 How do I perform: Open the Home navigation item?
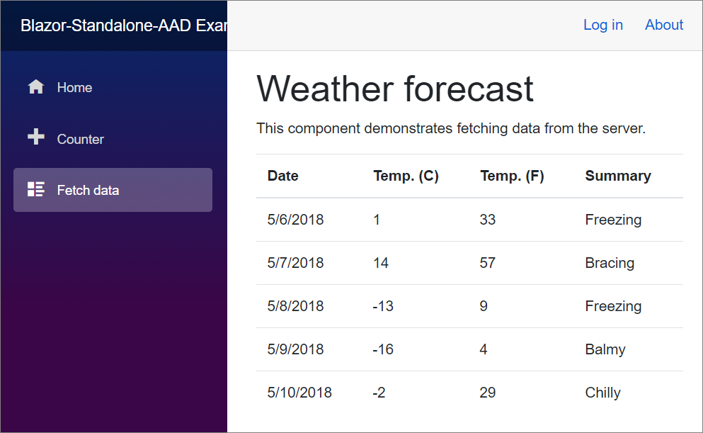click(74, 87)
